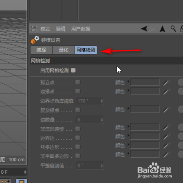Expand the 颜色 triangle in 非流形造型 row
This screenshot has width=183, height=183.
click(128, 126)
